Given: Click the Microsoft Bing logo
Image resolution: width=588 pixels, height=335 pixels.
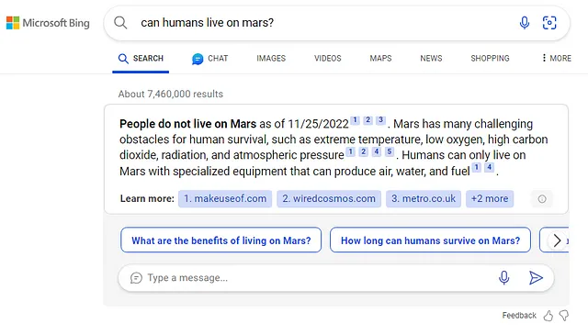Looking at the screenshot, I should 48,23.
